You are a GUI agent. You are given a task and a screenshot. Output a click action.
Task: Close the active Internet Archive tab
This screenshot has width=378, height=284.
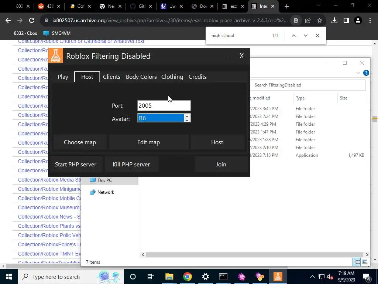[x=273, y=7]
